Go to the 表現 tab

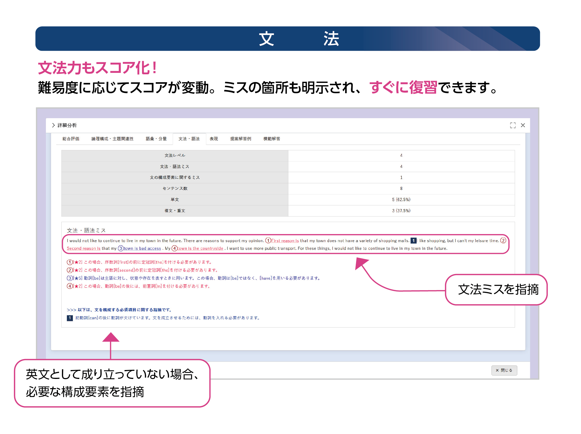point(214,139)
